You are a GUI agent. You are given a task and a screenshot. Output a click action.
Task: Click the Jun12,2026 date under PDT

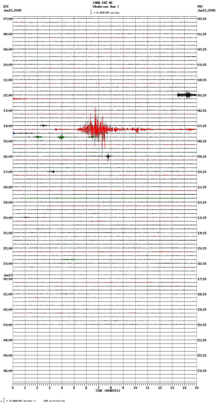[206, 10]
